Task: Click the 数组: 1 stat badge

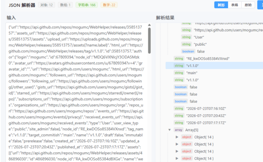Action: click(x=65, y=5)
